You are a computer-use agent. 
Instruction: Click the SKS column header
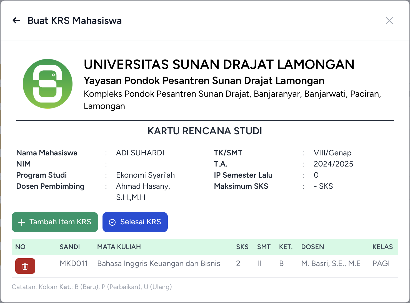coord(242,247)
